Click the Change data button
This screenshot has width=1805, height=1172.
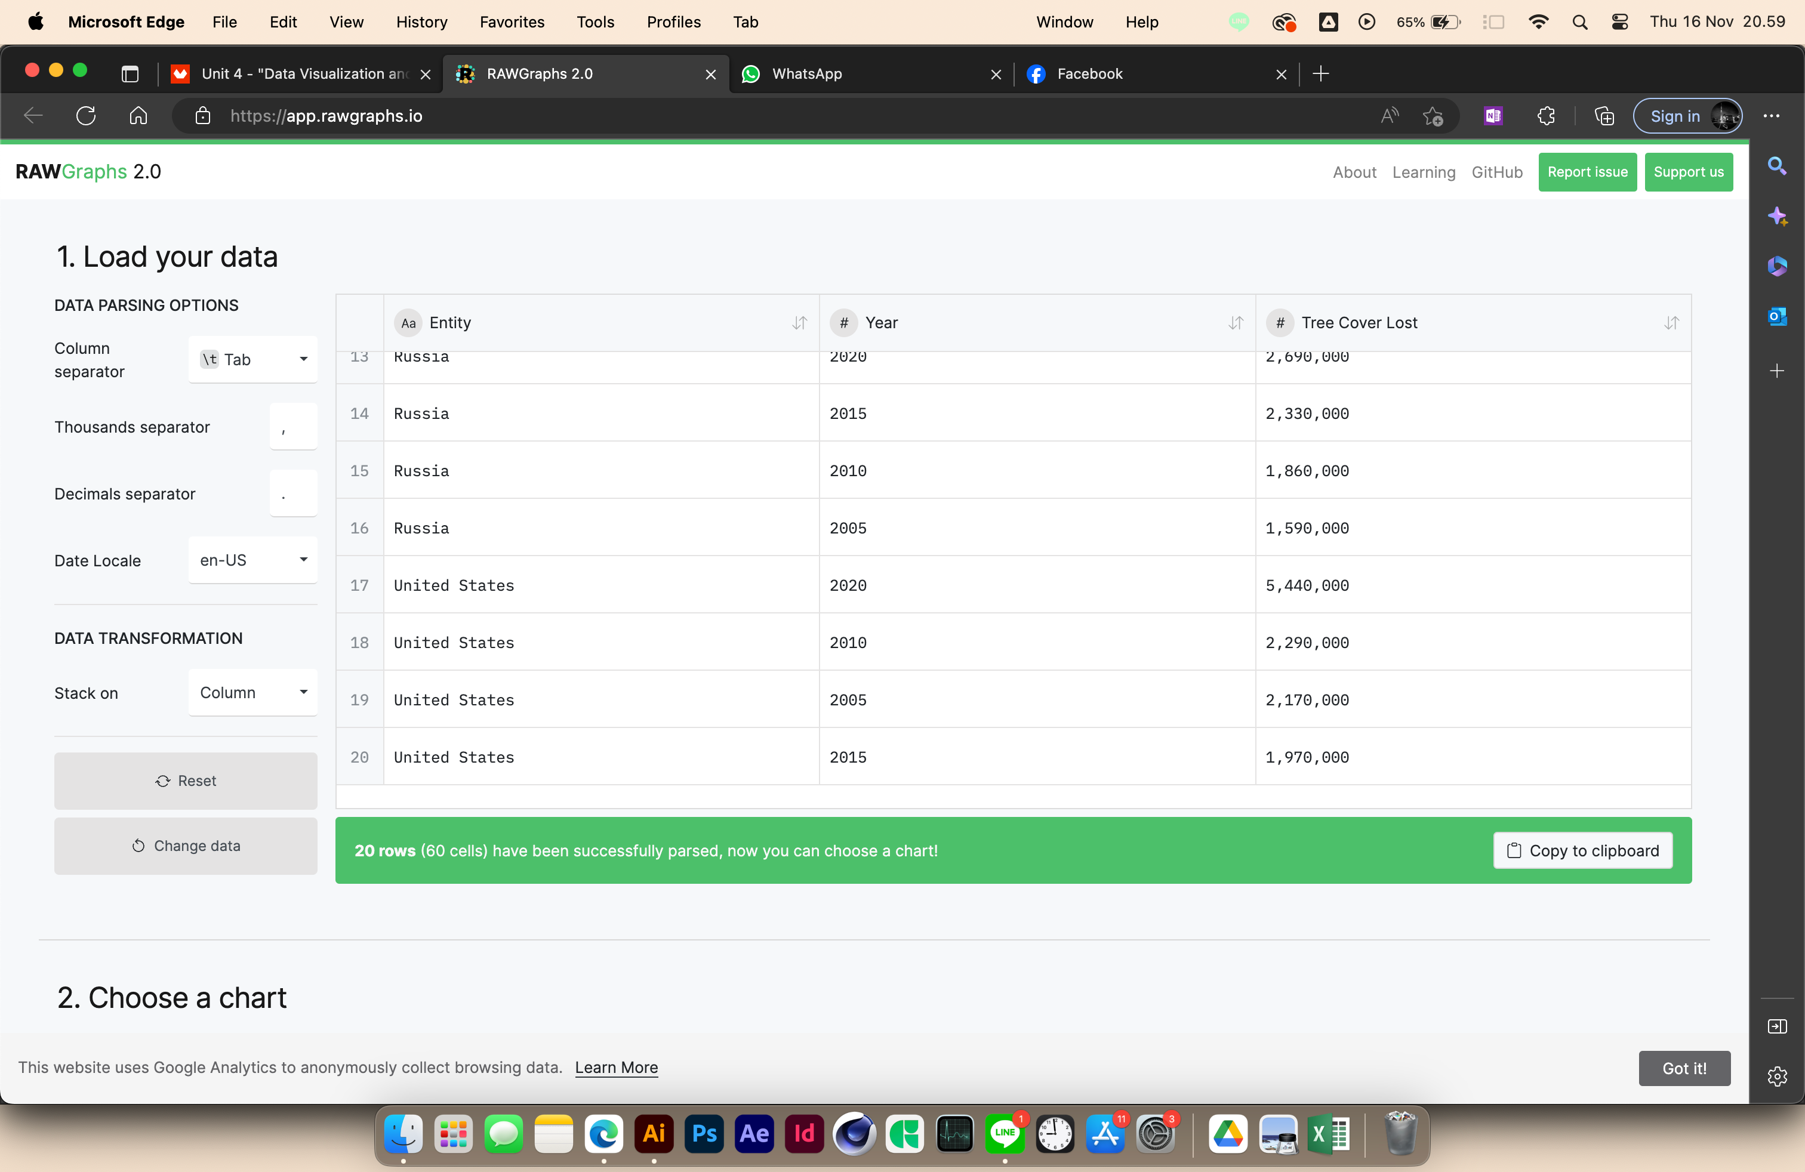tap(186, 846)
